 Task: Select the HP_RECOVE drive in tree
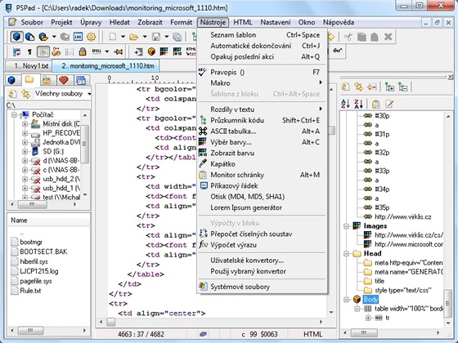click(61, 133)
